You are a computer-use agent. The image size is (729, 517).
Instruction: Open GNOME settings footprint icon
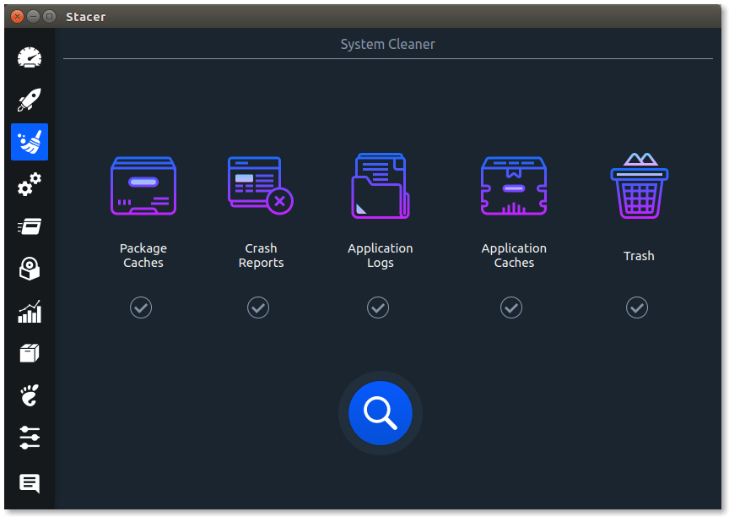[30, 395]
